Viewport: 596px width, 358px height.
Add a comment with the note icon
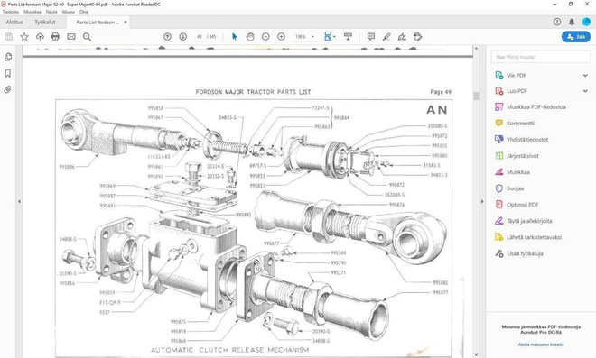(371, 37)
